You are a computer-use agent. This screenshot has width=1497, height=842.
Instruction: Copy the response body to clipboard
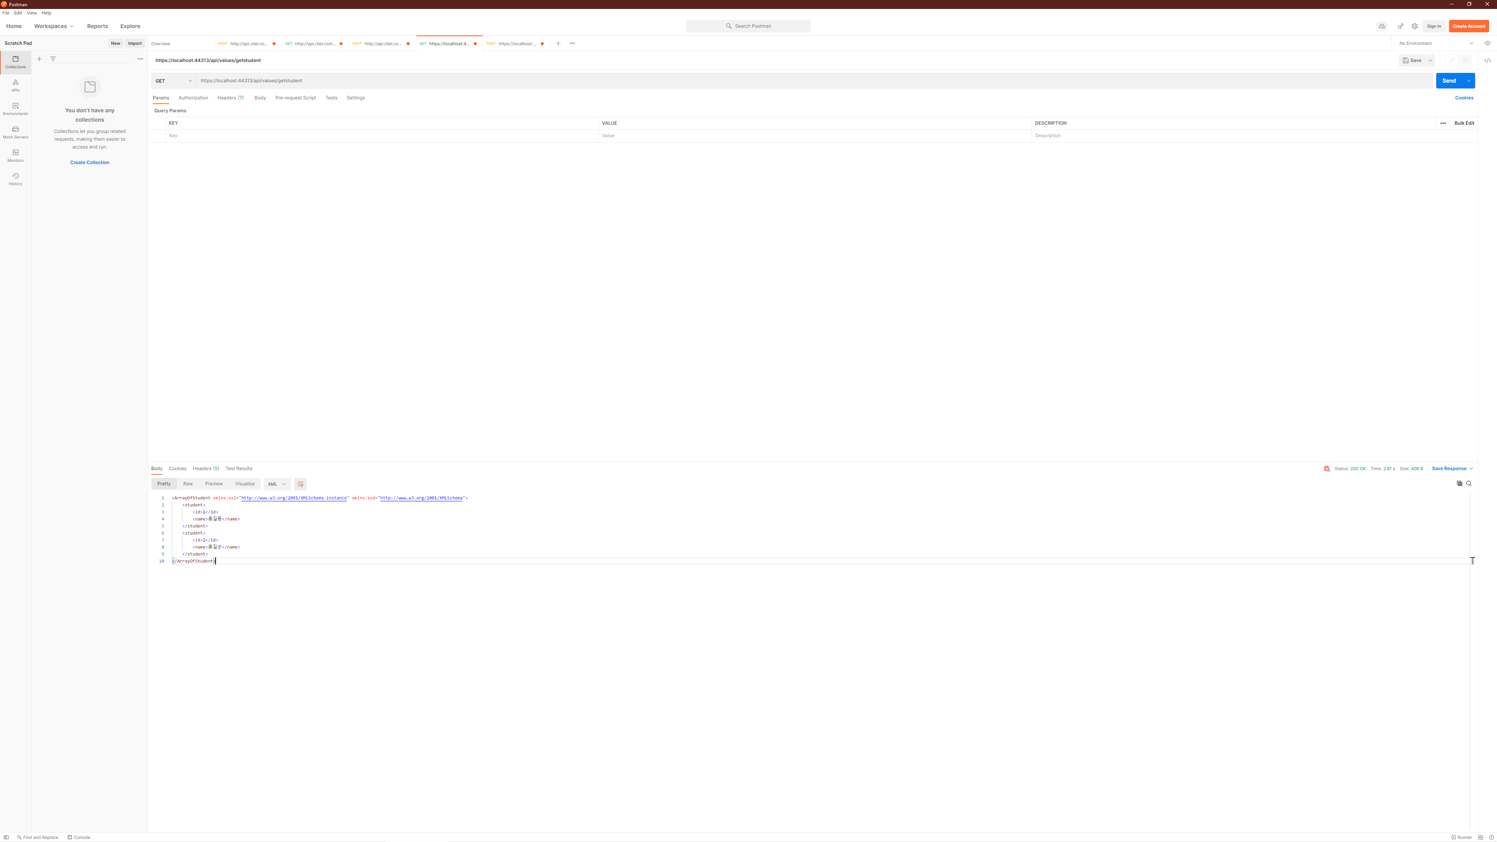click(1459, 483)
